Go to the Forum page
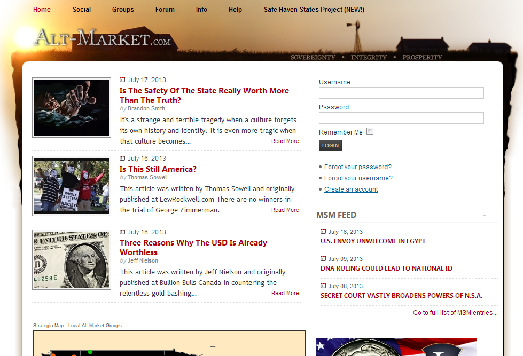 [165, 10]
